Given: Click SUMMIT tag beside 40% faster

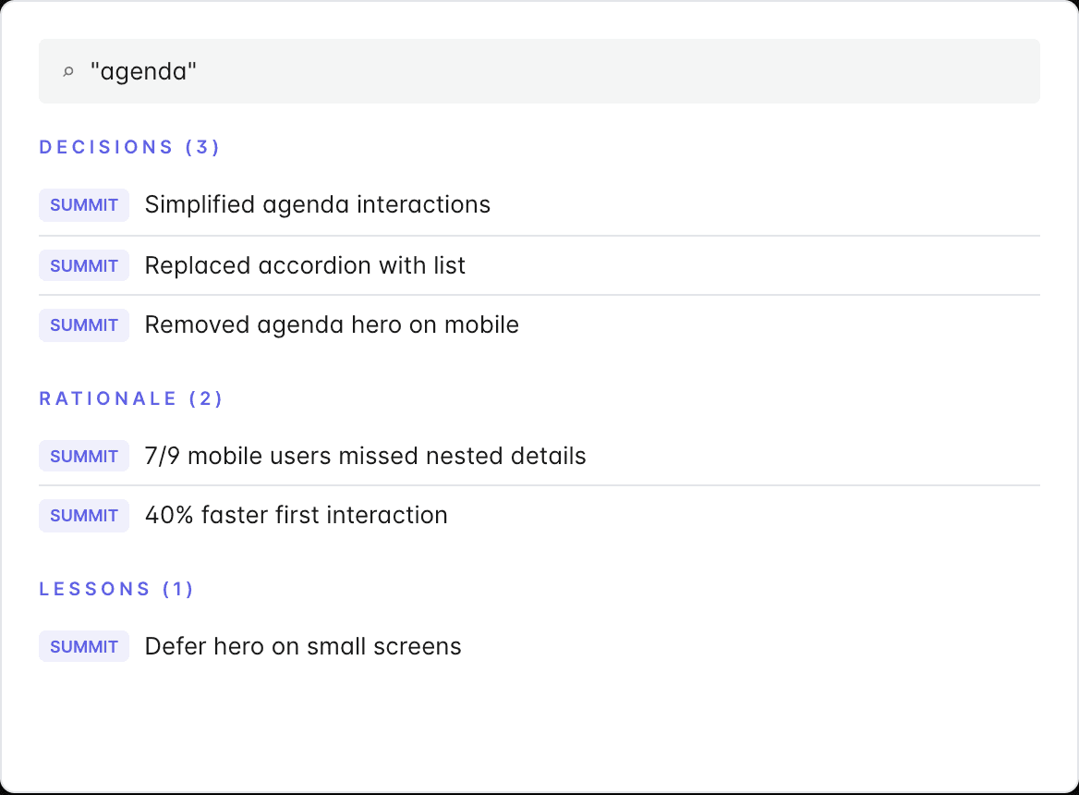Looking at the screenshot, I should tap(84, 516).
